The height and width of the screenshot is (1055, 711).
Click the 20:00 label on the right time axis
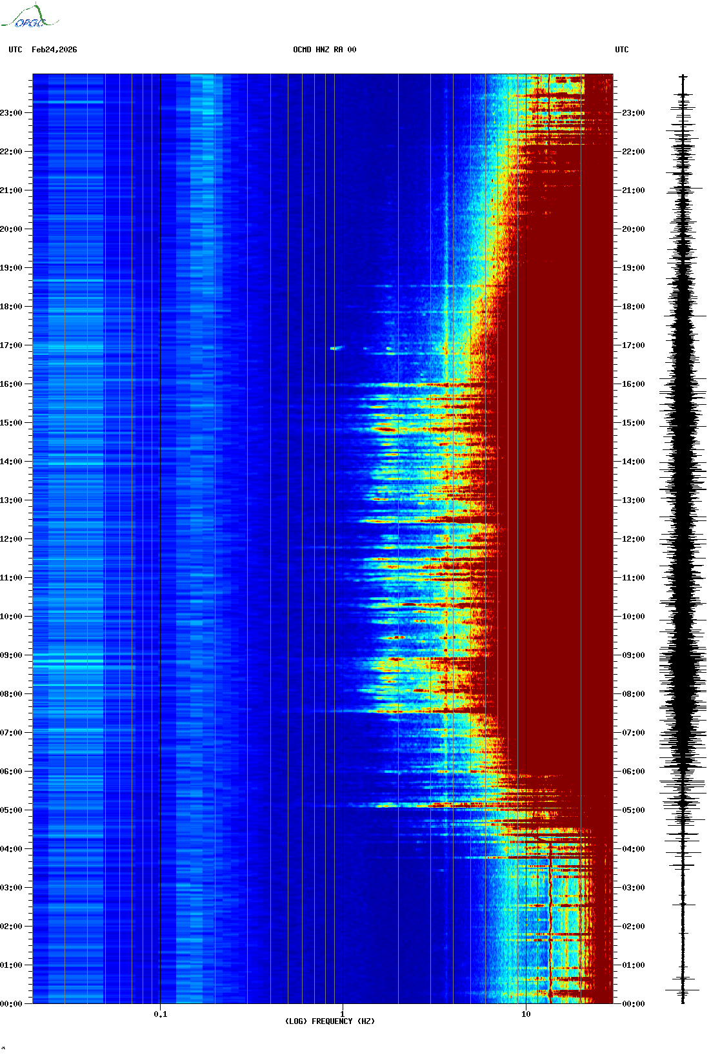(633, 229)
